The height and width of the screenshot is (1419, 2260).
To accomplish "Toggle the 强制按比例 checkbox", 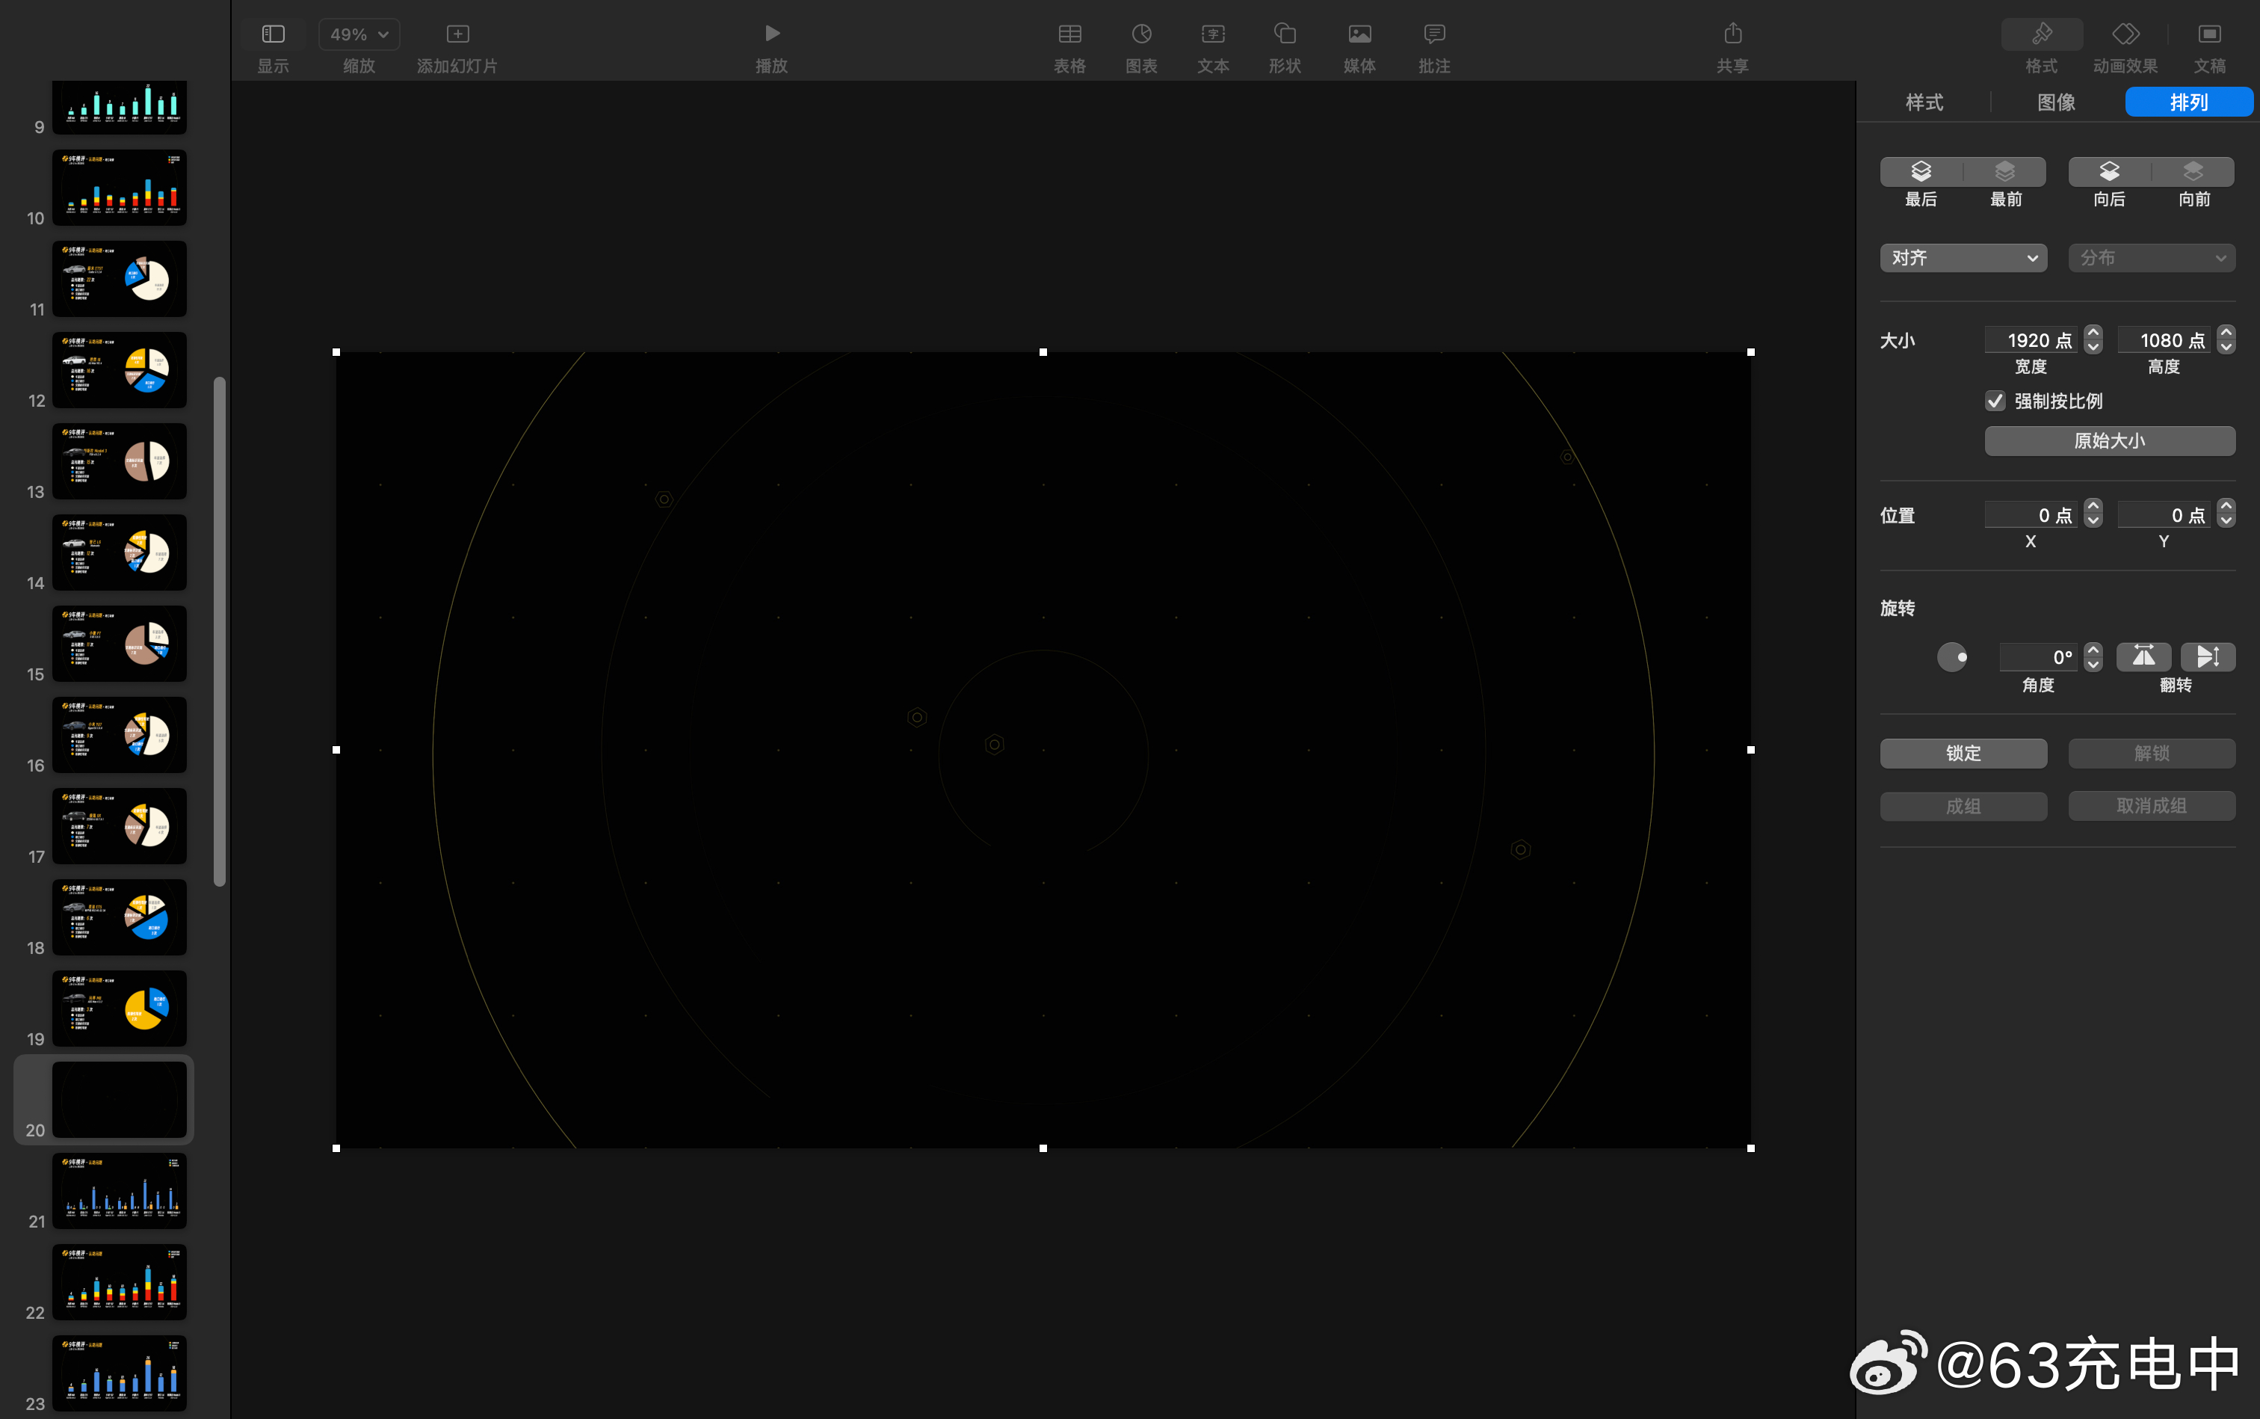I will (x=1995, y=401).
